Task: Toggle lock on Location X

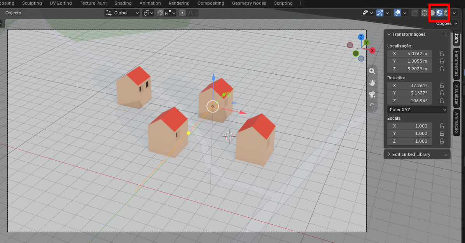Action: [442, 54]
